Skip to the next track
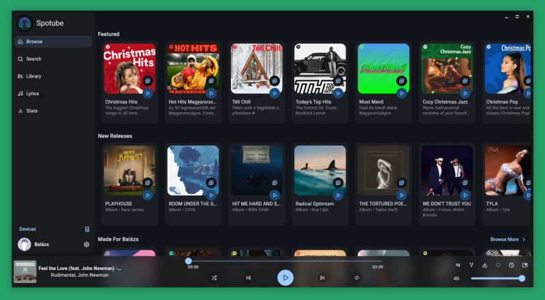The width and height of the screenshot is (545, 300). coord(322,278)
